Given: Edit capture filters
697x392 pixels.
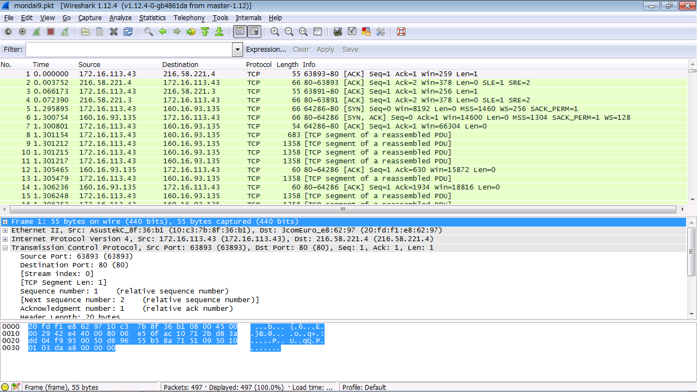Looking at the screenshot, I should 338,32.
